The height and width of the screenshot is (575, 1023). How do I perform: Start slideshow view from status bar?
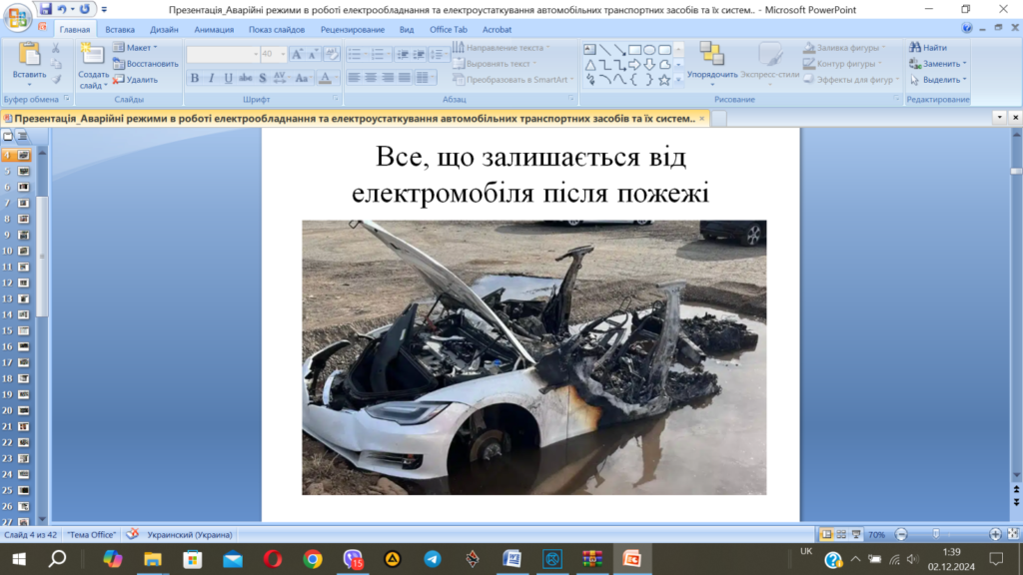856,534
